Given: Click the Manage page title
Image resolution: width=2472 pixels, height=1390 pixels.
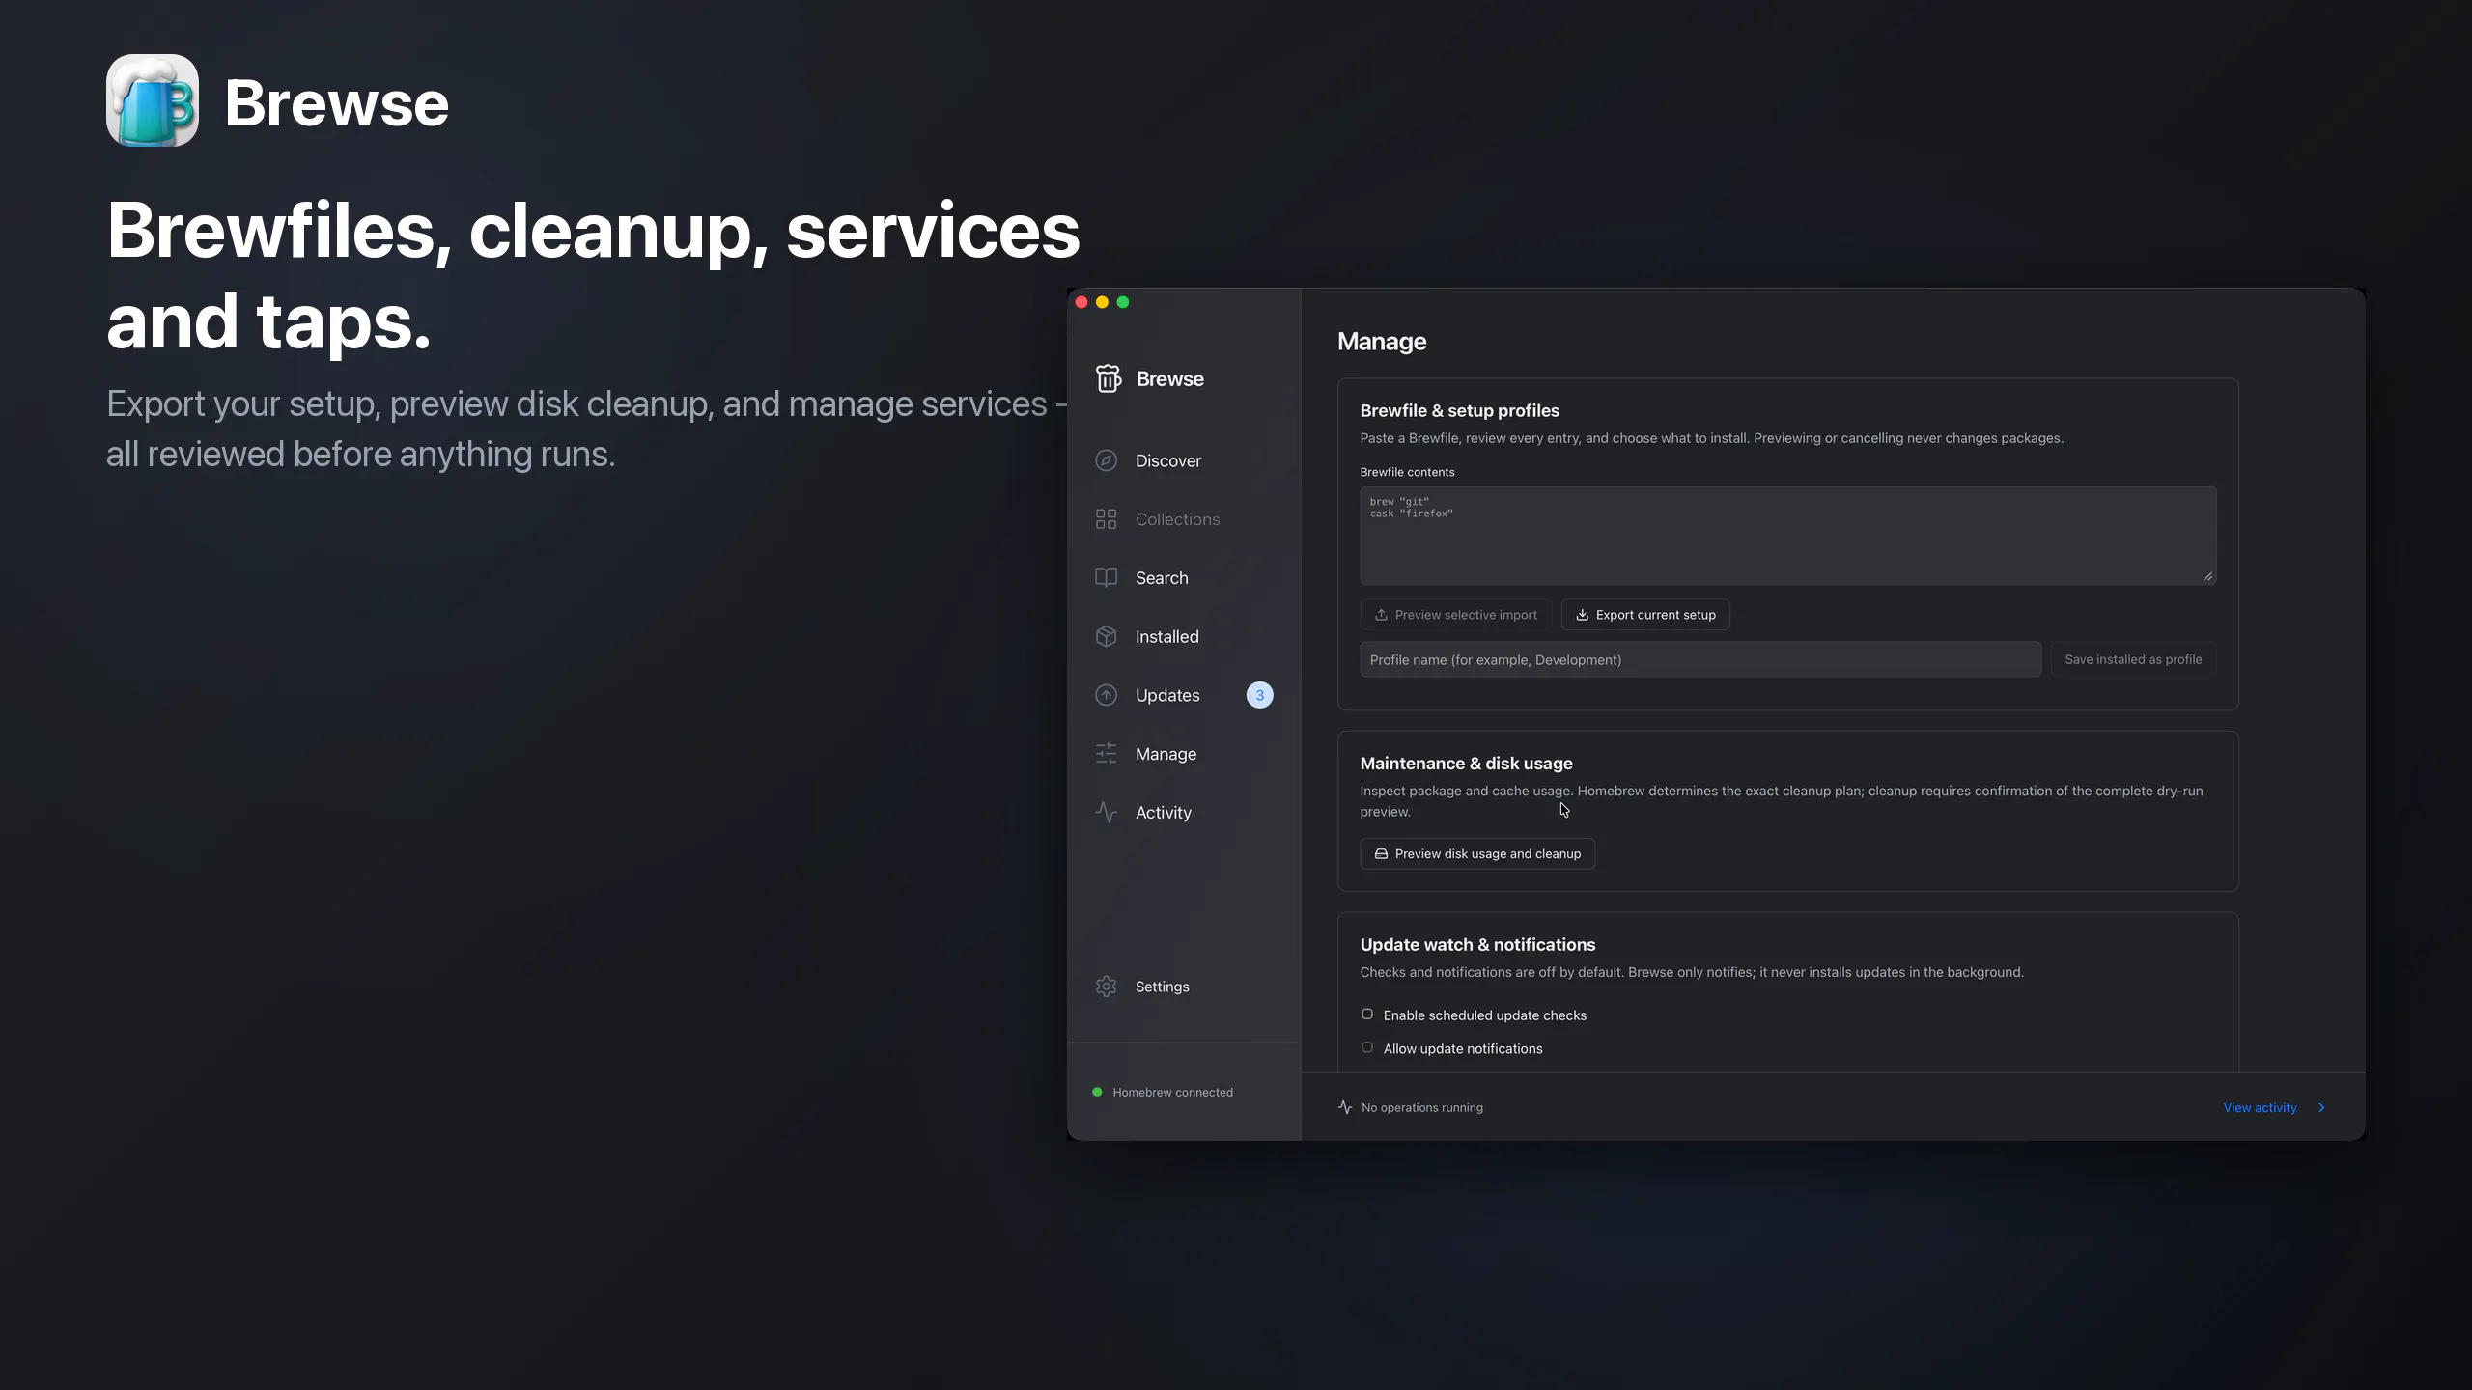Looking at the screenshot, I should click(1381, 341).
